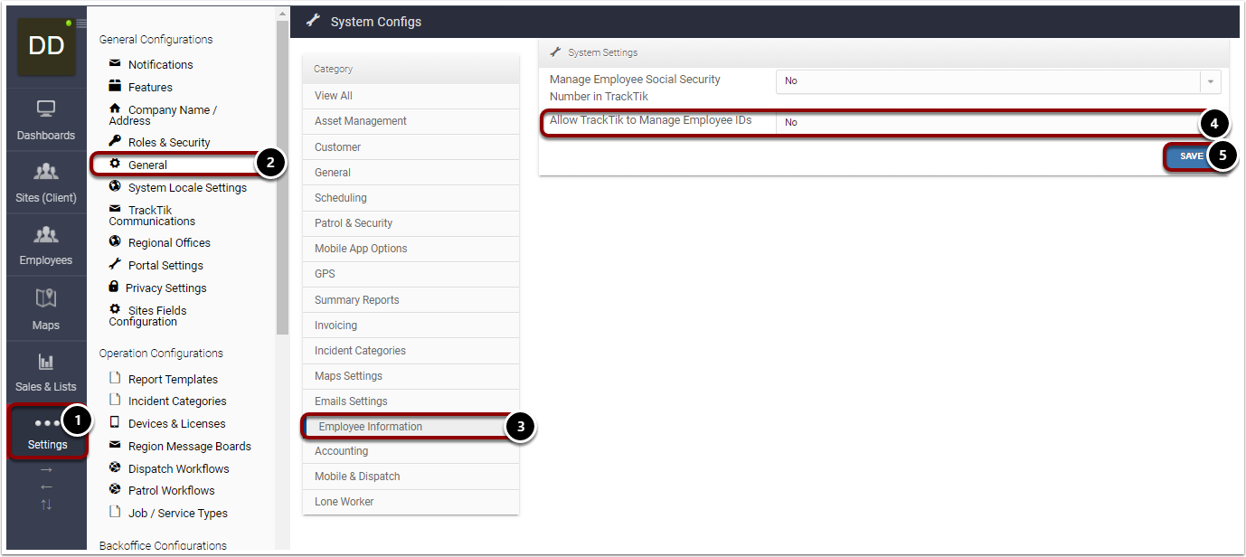Open Portal Settings link
Image resolution: width=1246 pixels, height=557 pixels.
pyautogui.click(x=165, y=266)
